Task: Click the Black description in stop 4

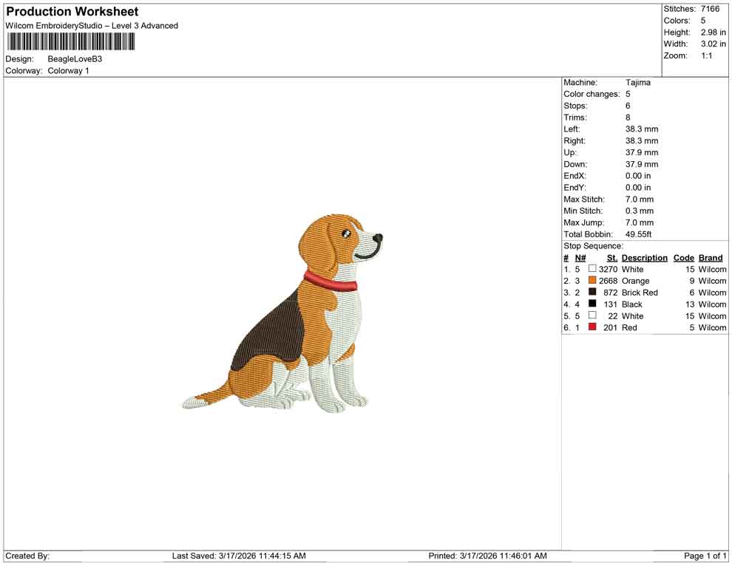Action: pyautogui.click(x=632, y=304)
